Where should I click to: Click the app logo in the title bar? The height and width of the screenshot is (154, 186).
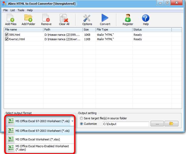pyautogui.click(x=4, y=4)
